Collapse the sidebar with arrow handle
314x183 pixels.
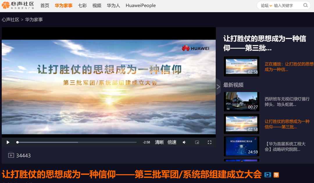pyautogui.click(x=218, y=87)
